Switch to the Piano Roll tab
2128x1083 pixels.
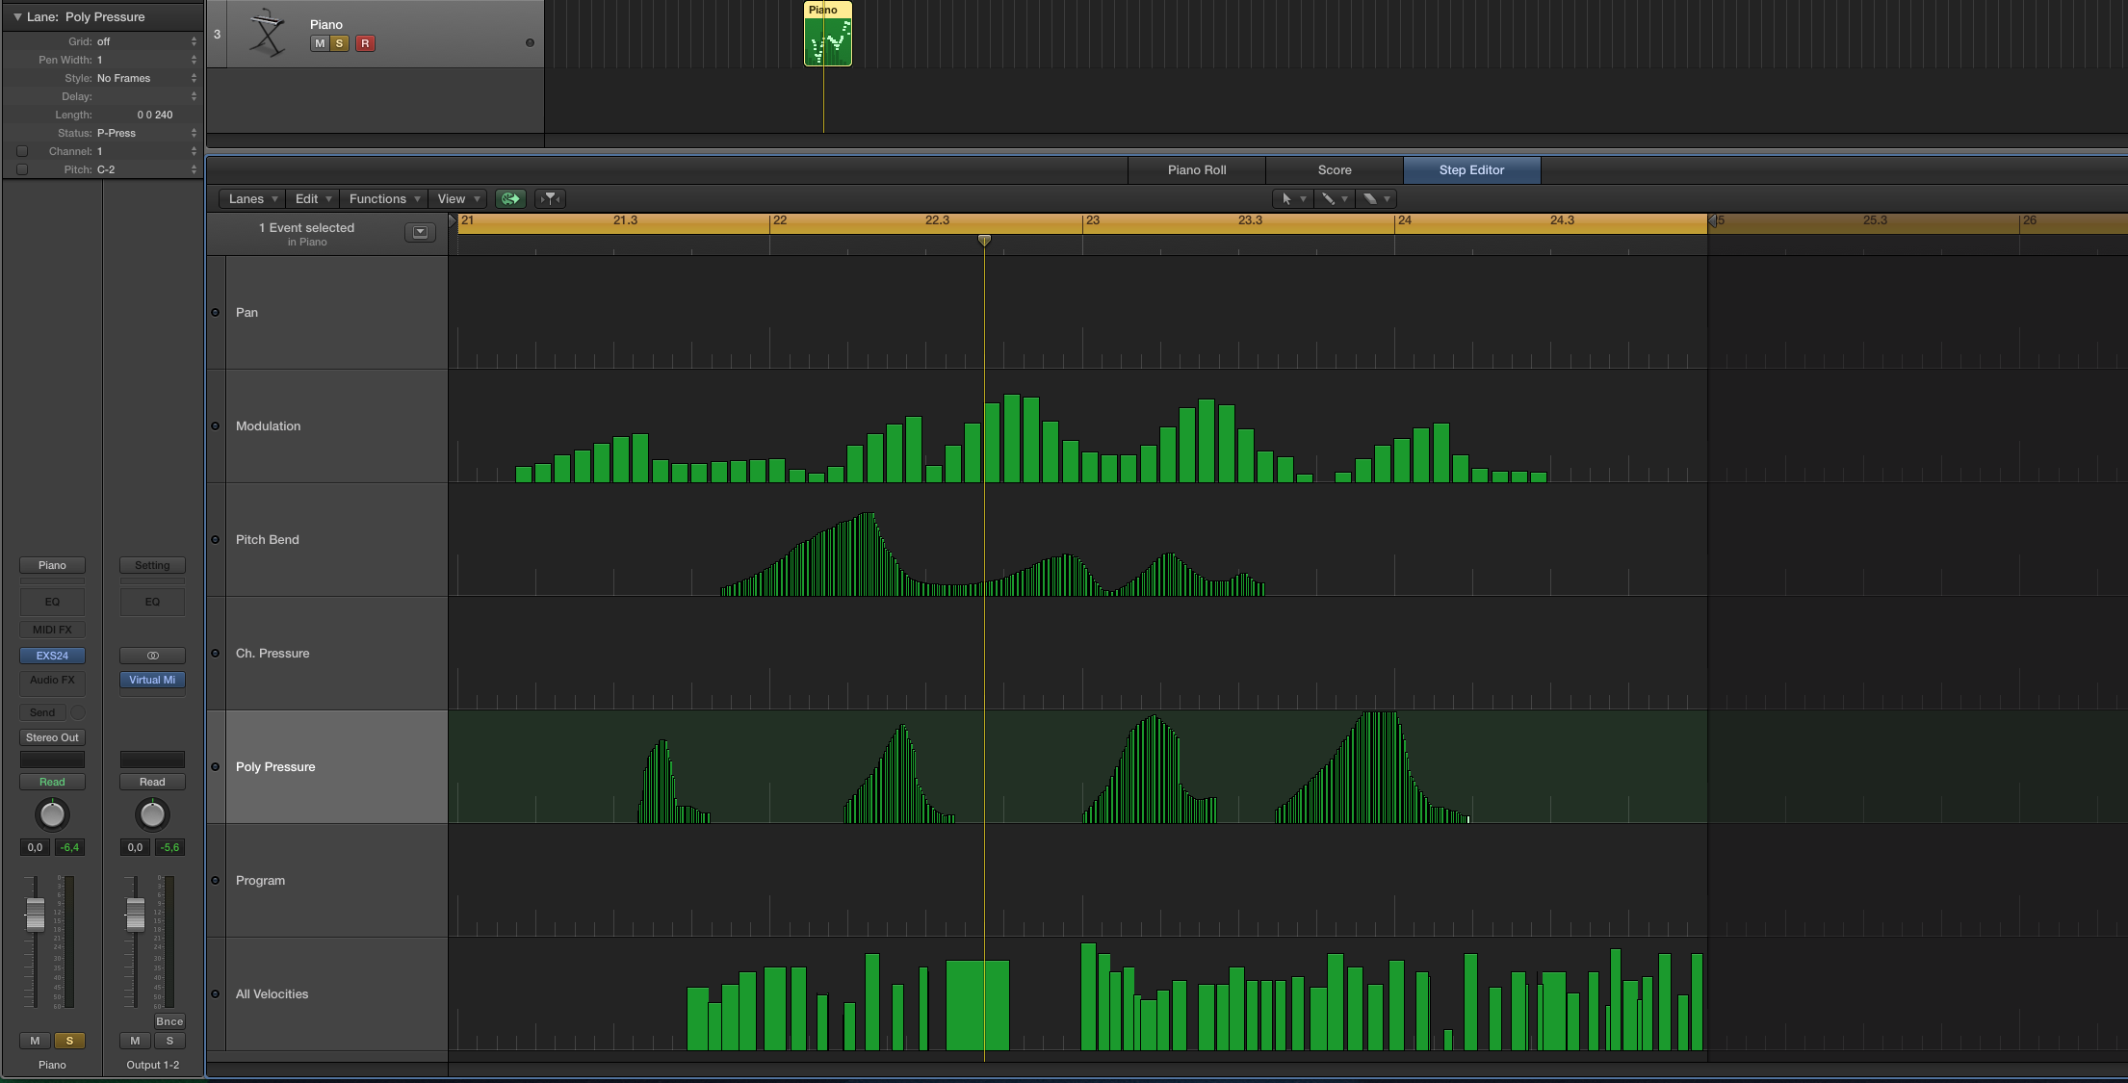(x=1196, y=169)
